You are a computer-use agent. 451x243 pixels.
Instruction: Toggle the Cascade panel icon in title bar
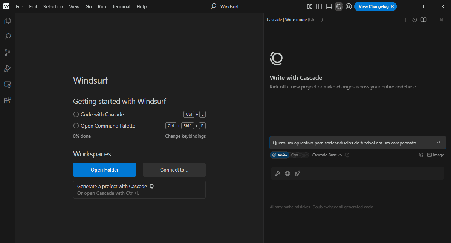[x=339, y=6]
